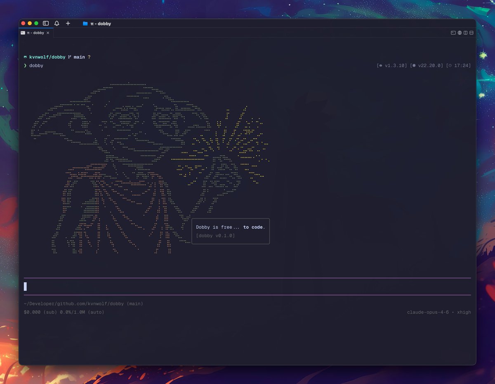Screen dimensions: 495x384
Task: Click 'claude-opus-4-6 · xhigh' model label
Action: [x=439, y=312]
